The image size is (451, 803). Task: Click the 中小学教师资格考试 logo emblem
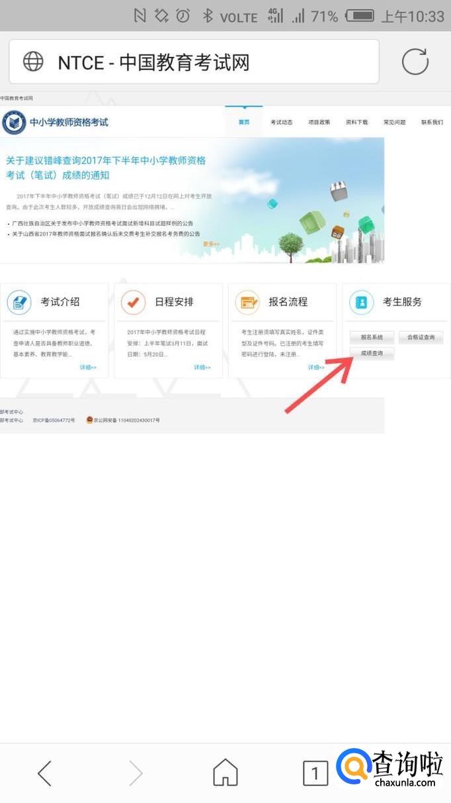coord(14,123)
